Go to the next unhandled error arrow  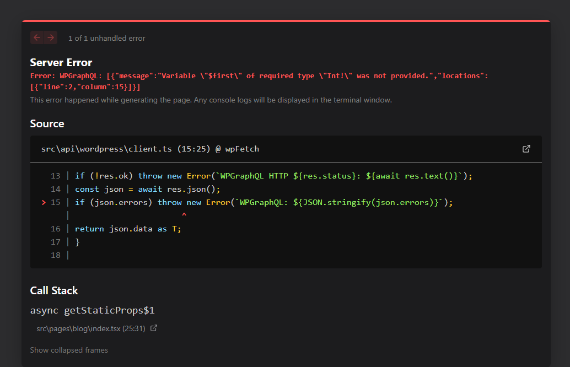point(51,37)
